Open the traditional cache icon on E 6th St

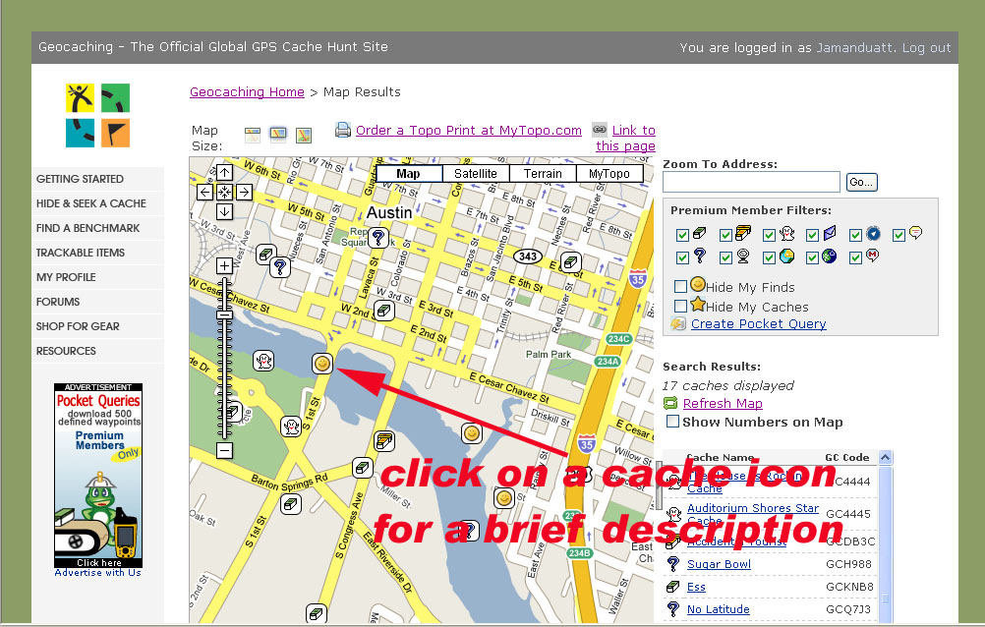(570, 262)
